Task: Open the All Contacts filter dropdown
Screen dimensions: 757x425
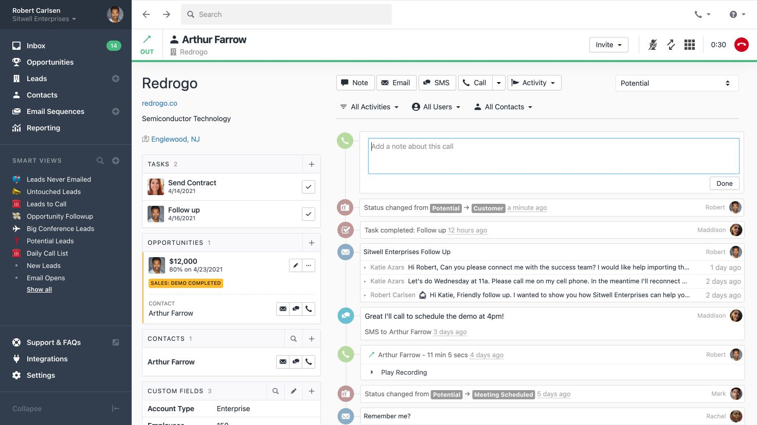Action: [502, 107]
